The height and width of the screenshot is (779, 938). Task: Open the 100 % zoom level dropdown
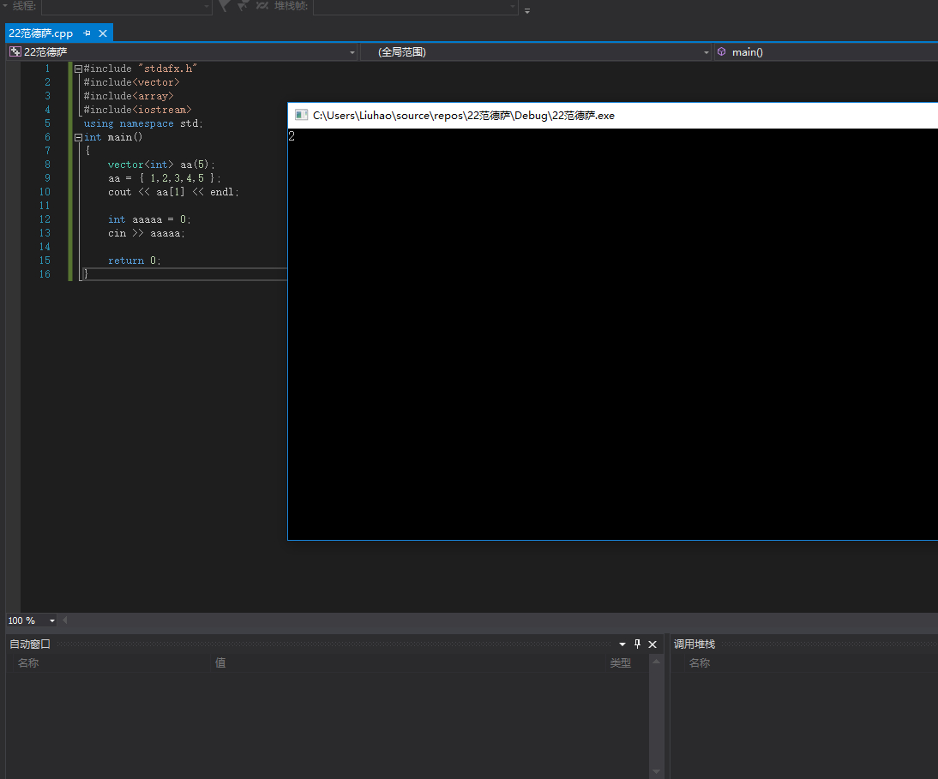(52, 620)
